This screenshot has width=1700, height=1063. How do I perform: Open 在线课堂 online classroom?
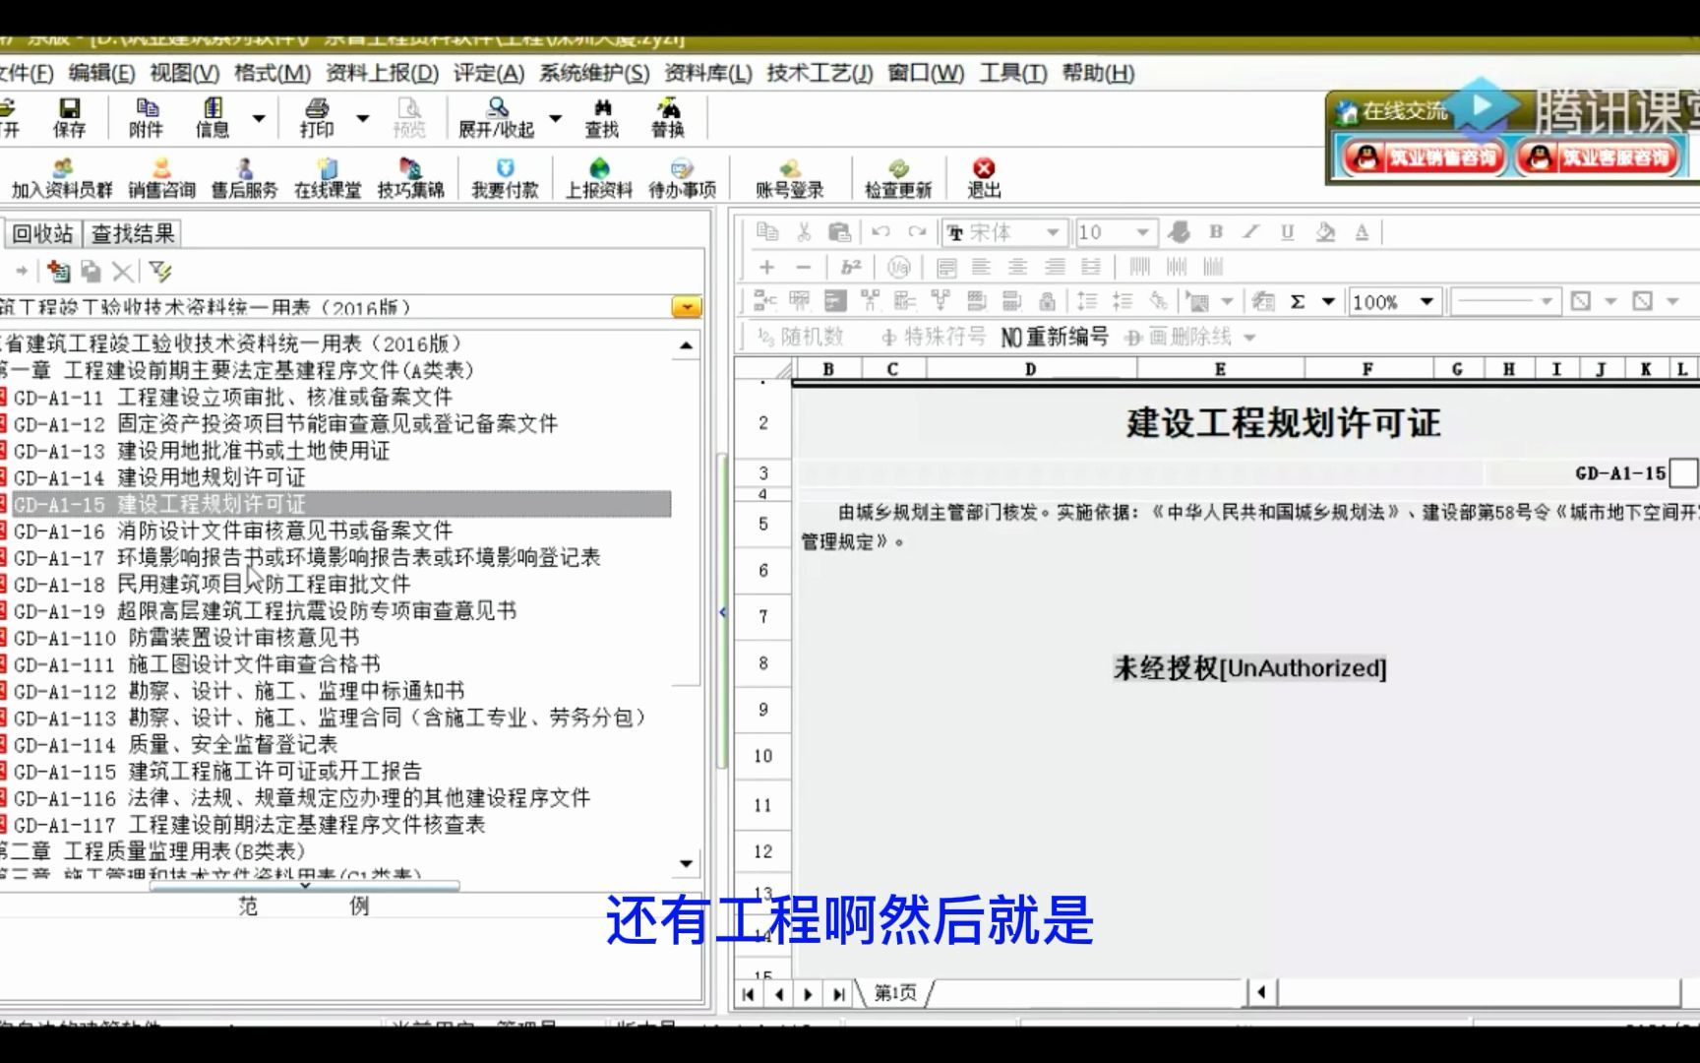tap(328, 178)
